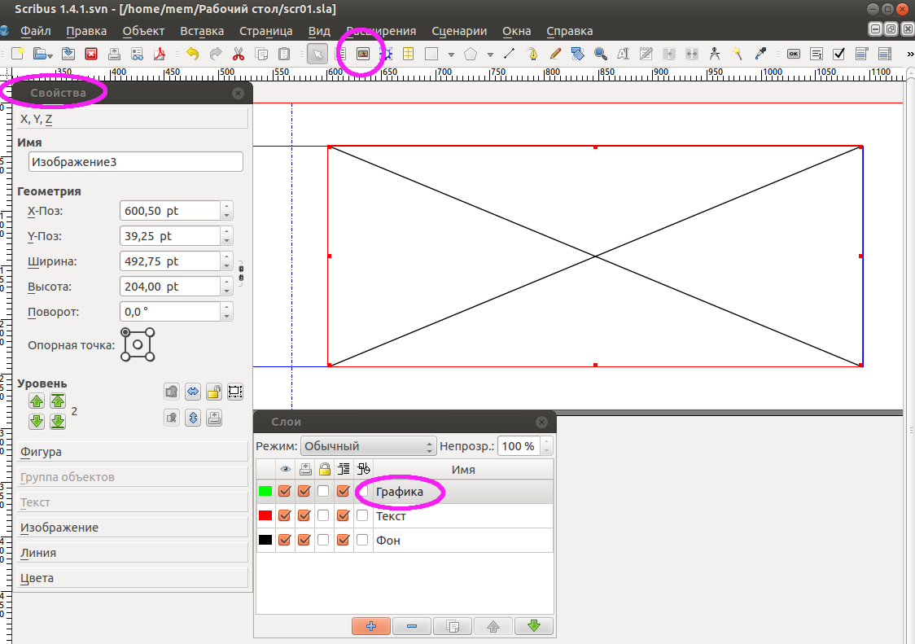Open the dropdown arrow beside Open file

click(50, 56)
